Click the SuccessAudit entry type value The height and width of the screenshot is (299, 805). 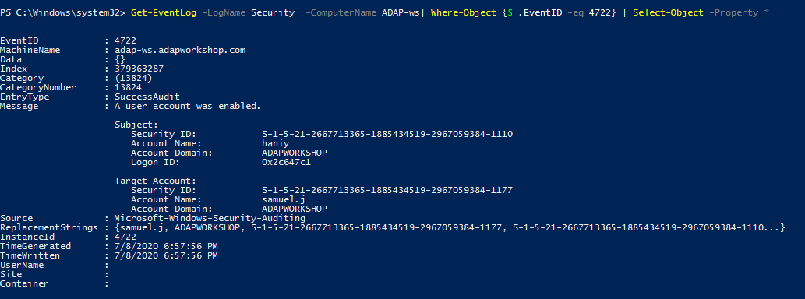tap(147, 97)
